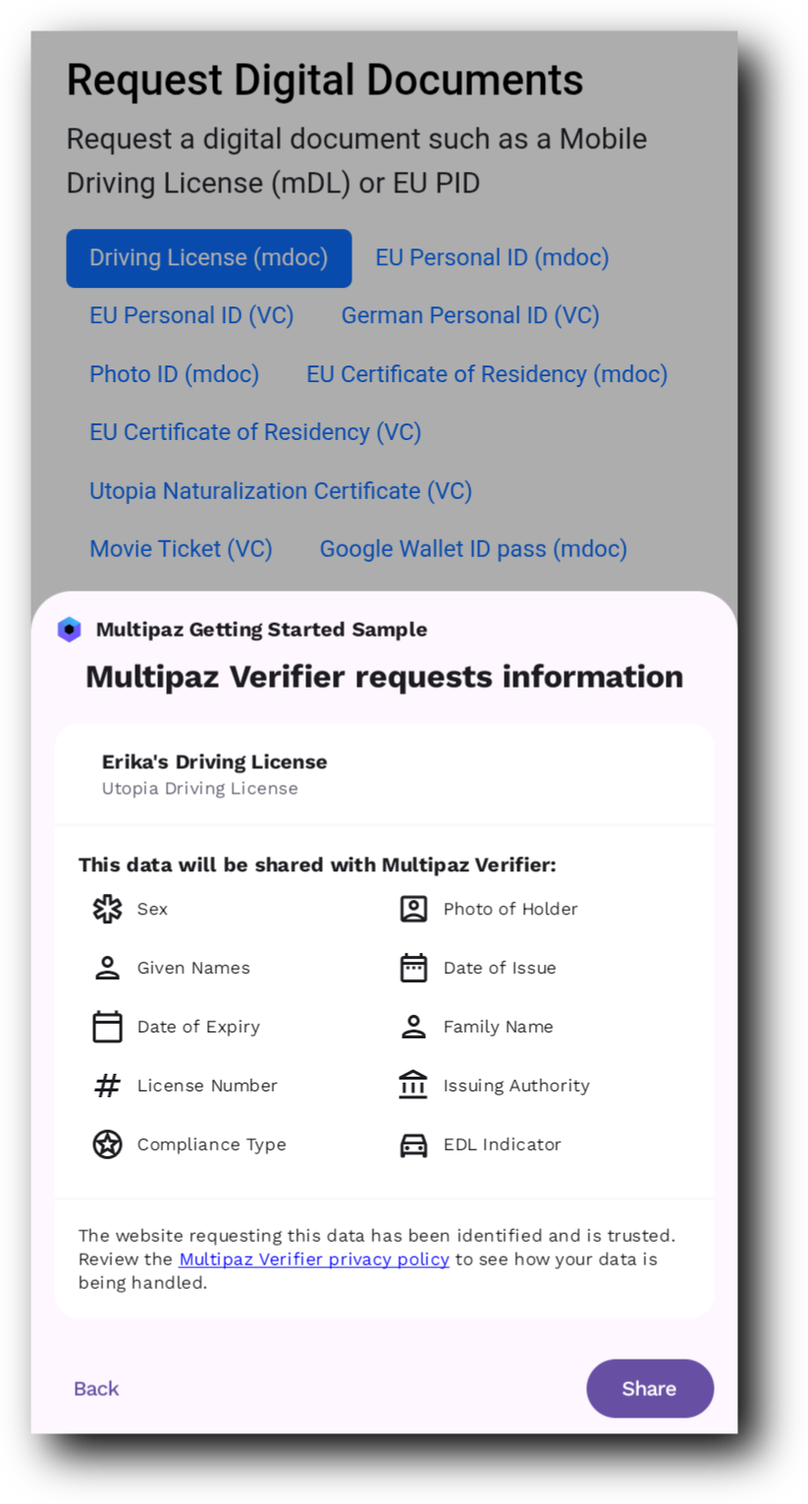Select German Personal ID (VC) option
The width and height of the screenshot is (808, 1504).
(470, 315)
